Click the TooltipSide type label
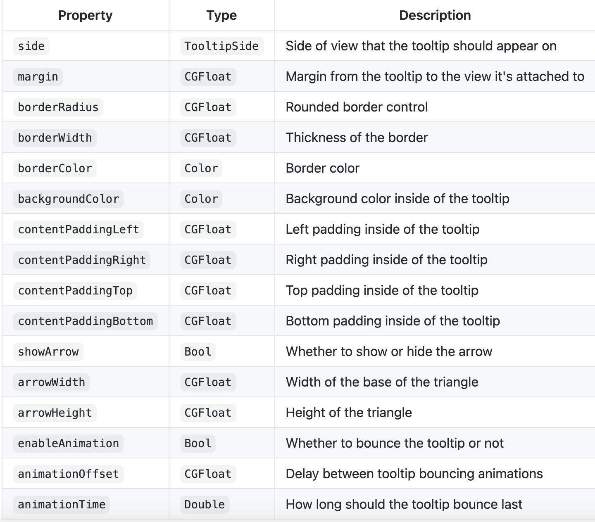 pos(221,46)
